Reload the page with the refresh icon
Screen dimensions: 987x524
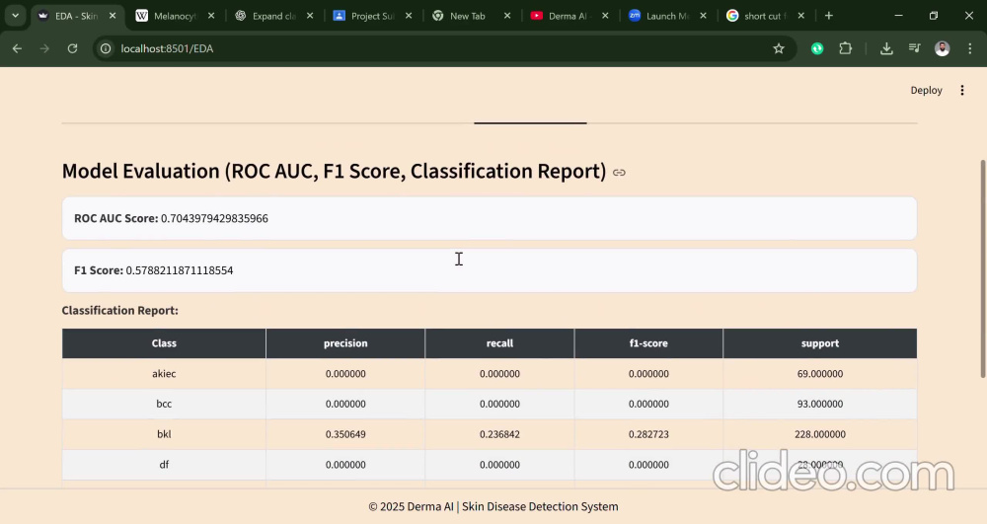[72, 48]
